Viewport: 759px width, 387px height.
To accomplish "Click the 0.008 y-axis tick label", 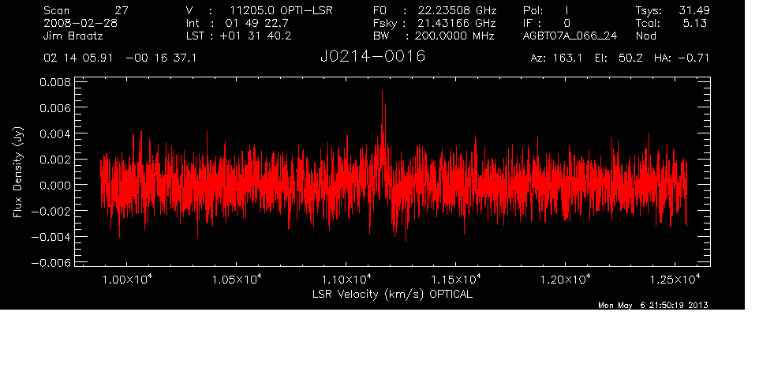I will 55,82.
